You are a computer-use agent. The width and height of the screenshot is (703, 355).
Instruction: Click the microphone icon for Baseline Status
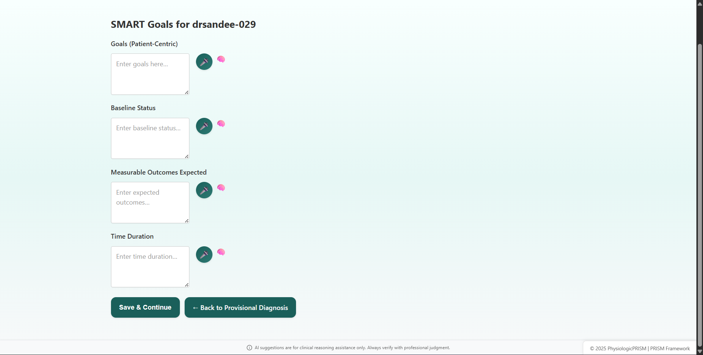tap(204, 126)
